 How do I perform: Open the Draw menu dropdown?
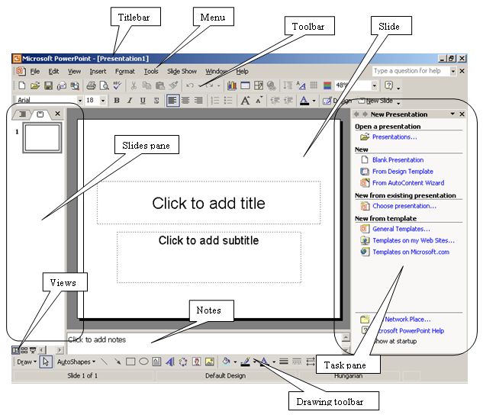click(x=27, y=362)
